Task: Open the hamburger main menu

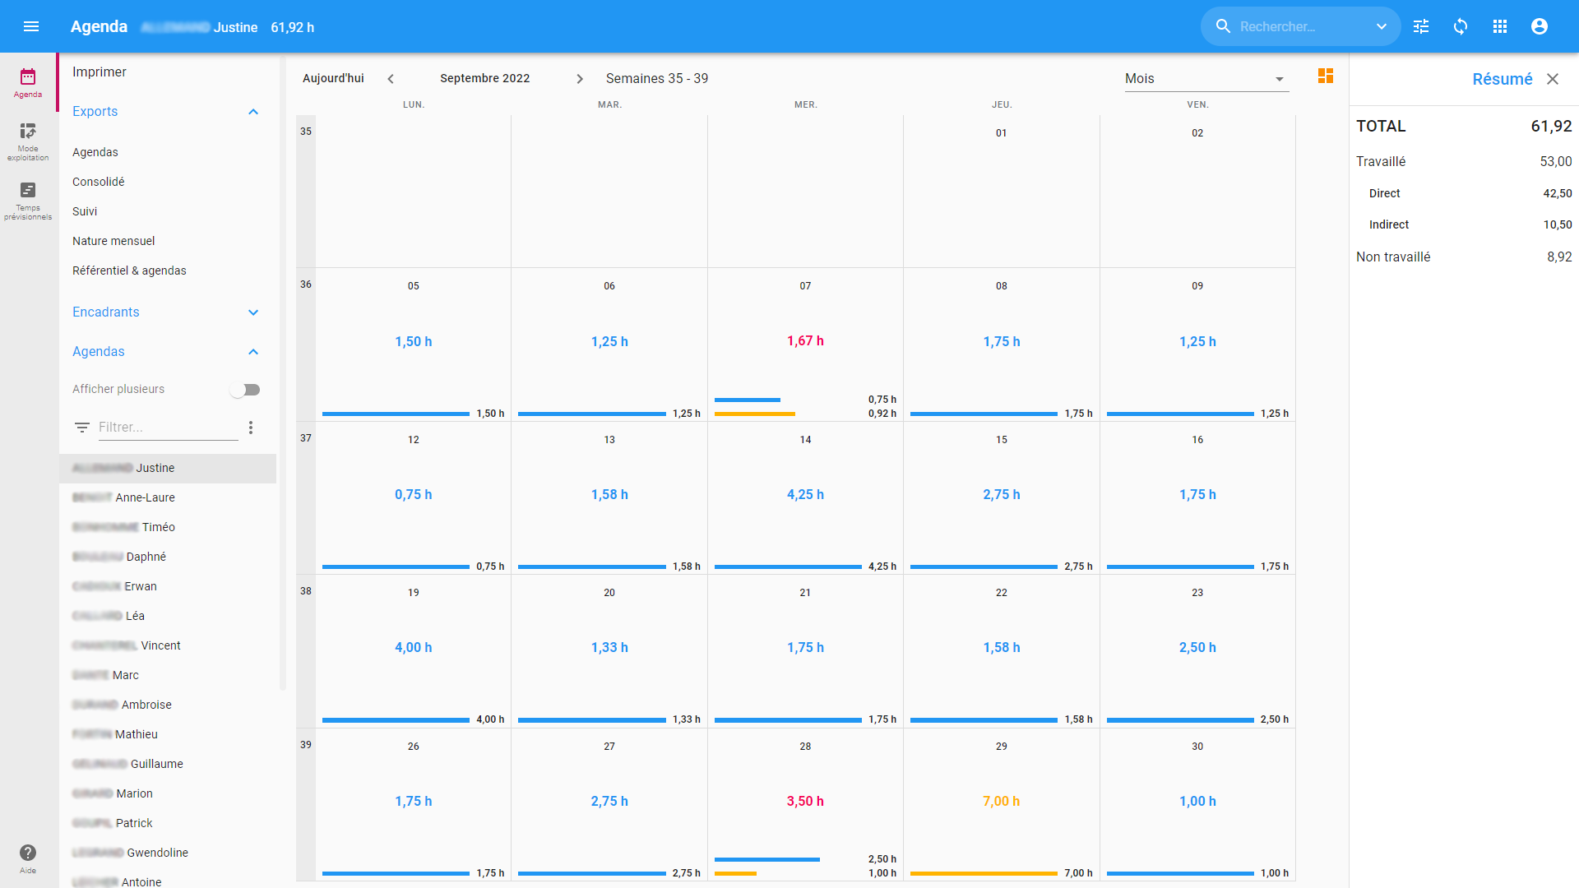Action: click(31, 26)
